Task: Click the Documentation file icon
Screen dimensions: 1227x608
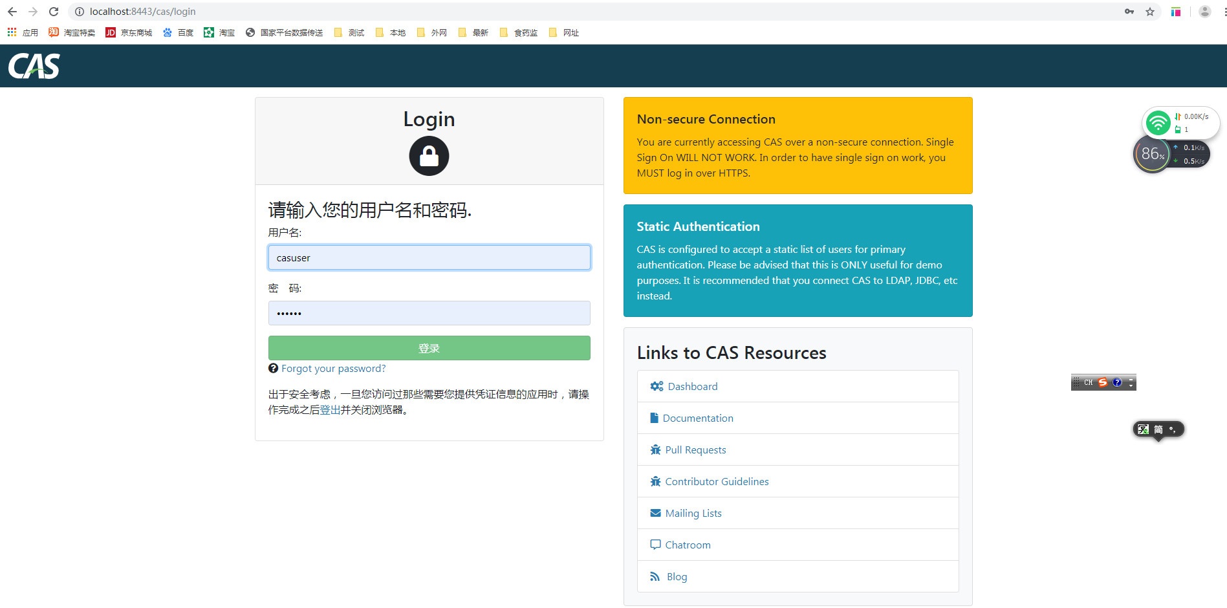Action: coord(654,418)
